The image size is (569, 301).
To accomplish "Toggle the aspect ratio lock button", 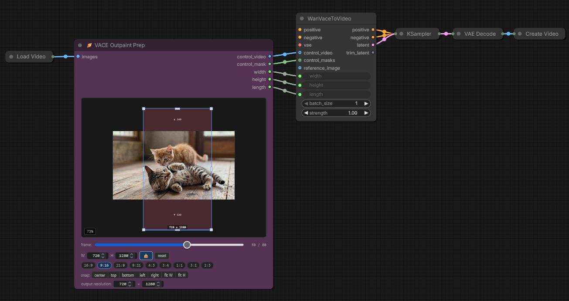I will [146, 256].
